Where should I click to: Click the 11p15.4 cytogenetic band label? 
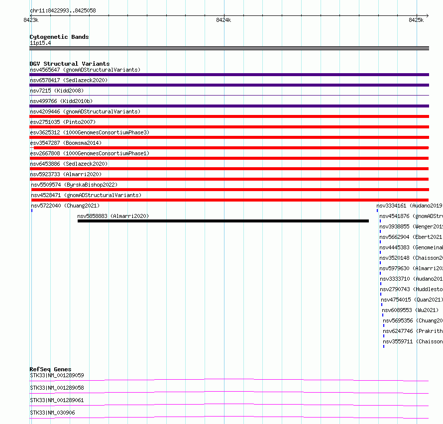[x=40, y=43]
